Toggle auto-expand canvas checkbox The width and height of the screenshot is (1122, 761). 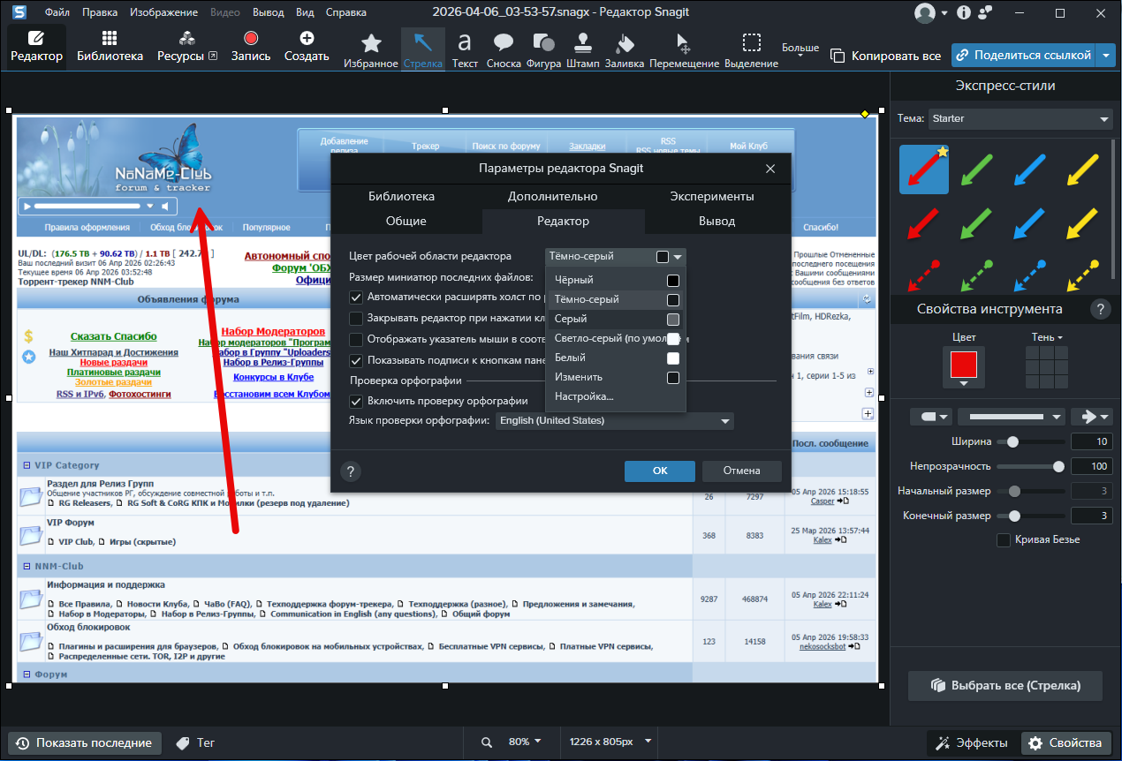pos(356,298)
